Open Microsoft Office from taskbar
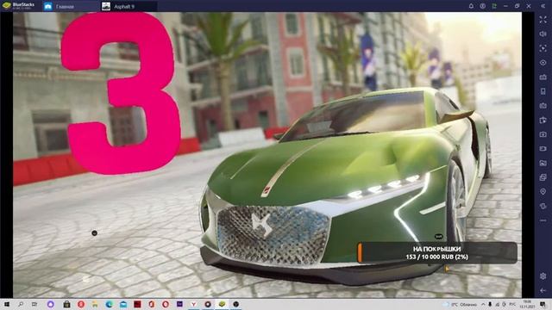Screen dimensions: 552x310 pyautogui.click(x=152, y=304)
